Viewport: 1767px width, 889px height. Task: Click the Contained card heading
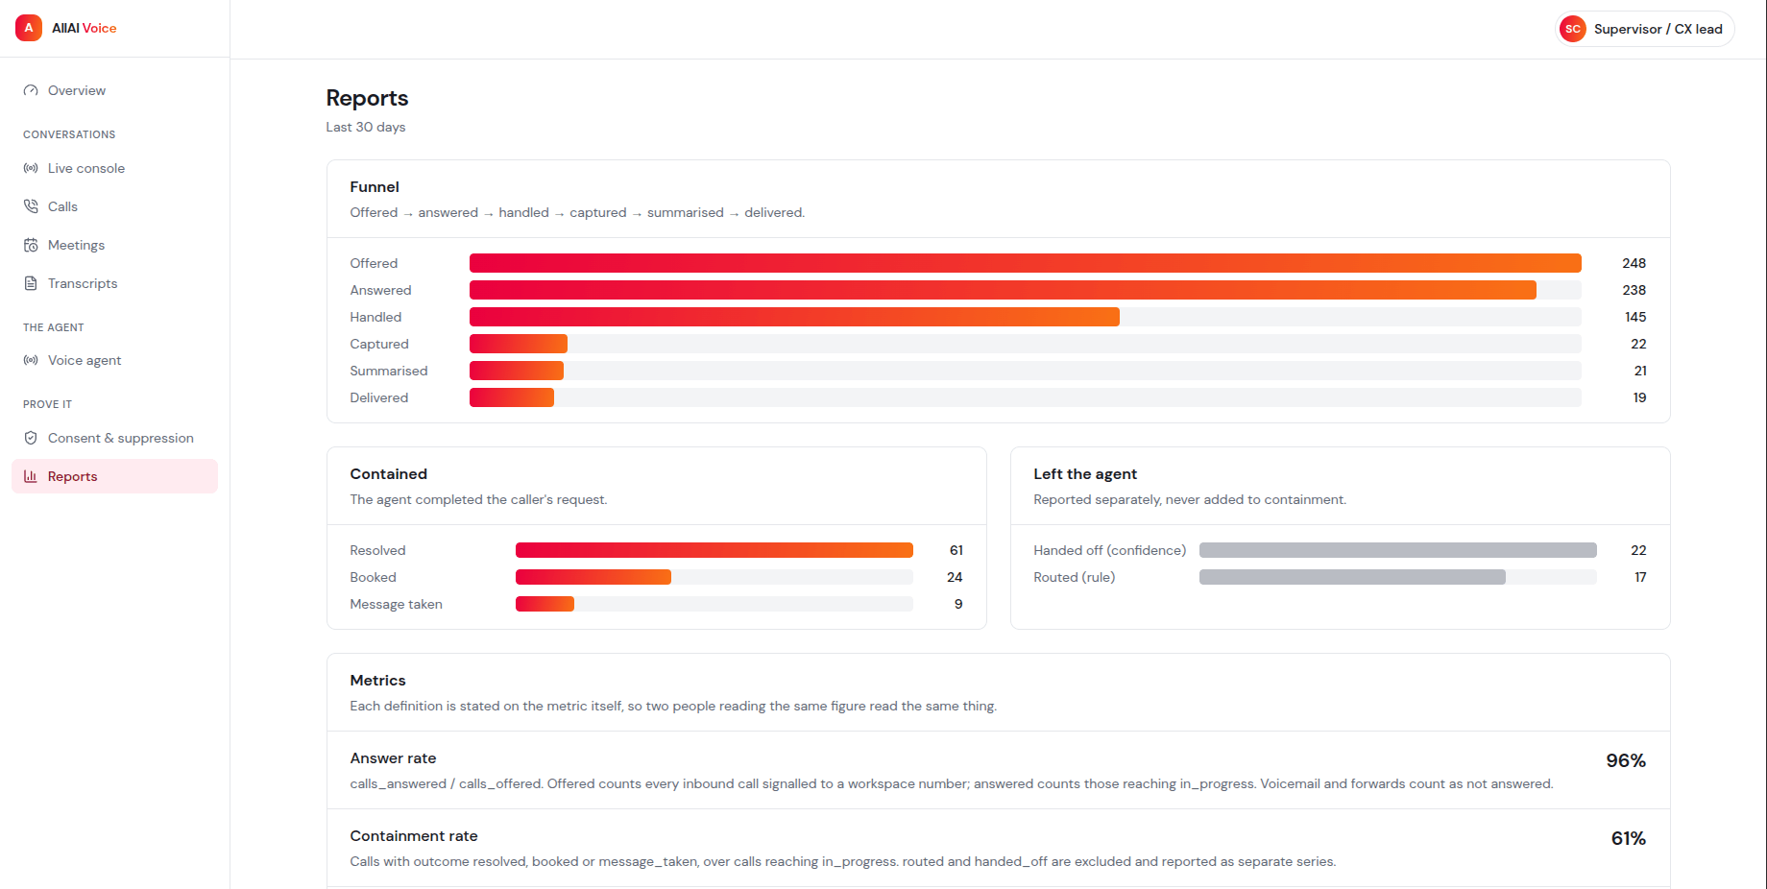[389, 473]
